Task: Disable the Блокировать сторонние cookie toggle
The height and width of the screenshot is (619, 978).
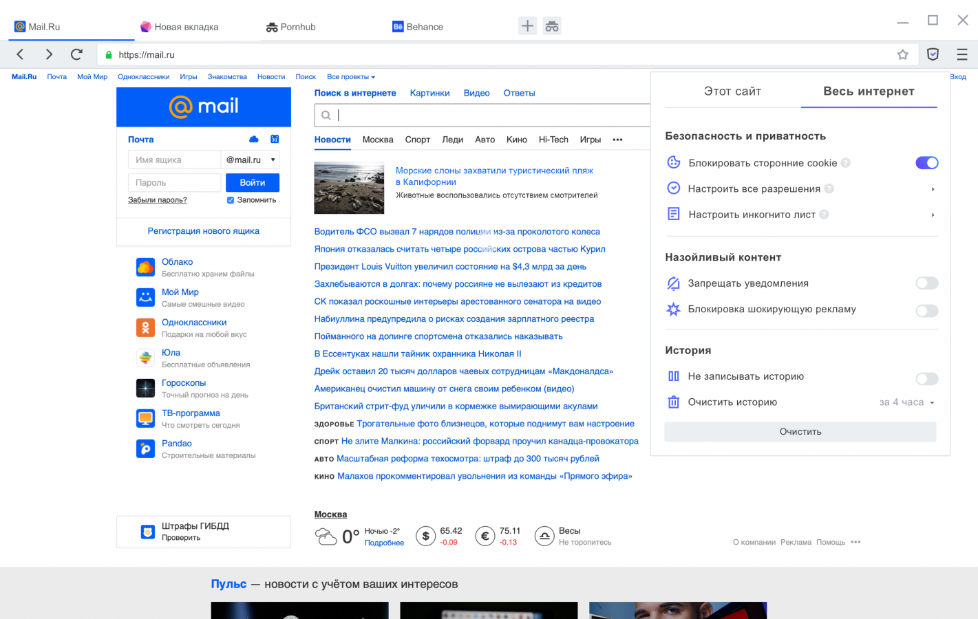Action: 926,163
